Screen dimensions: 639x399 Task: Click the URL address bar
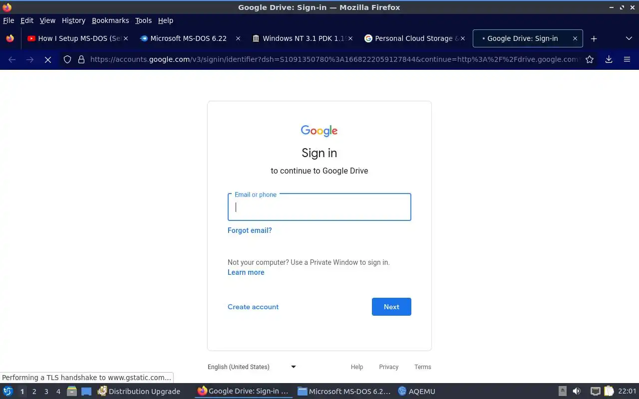click(x=334, y=59)
